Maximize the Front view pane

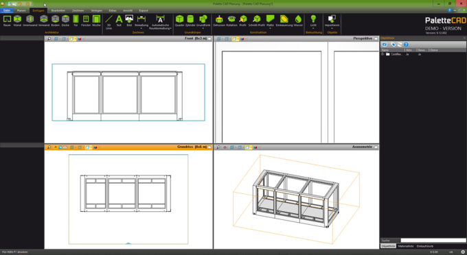(x=209, y=38)
